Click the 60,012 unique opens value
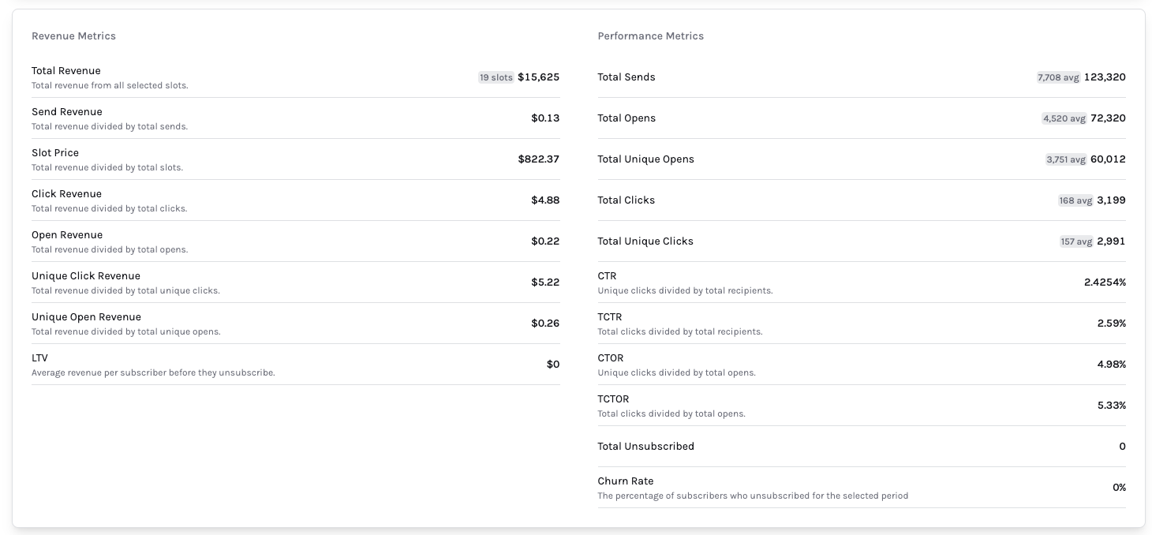 click(x=1108, y=159)
